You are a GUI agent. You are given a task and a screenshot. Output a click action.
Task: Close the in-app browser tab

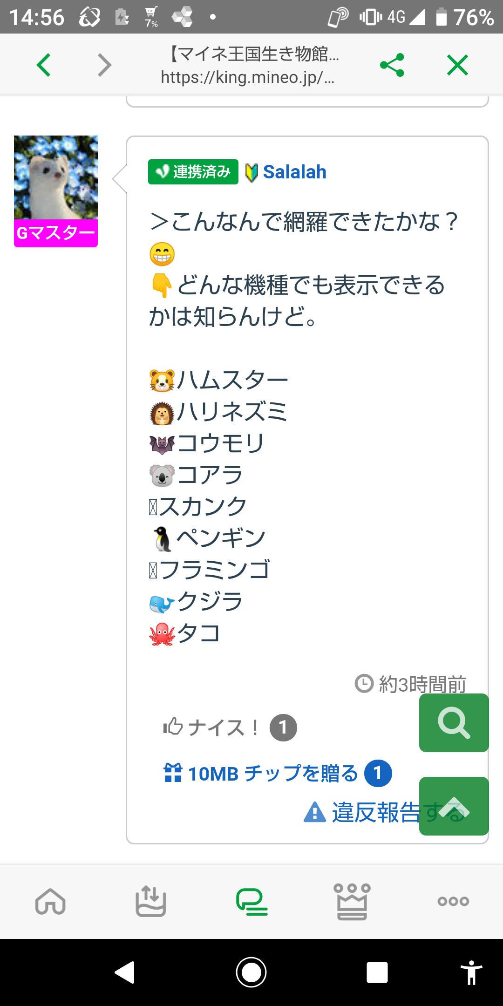pyautogui.click(x=457, y=65)
